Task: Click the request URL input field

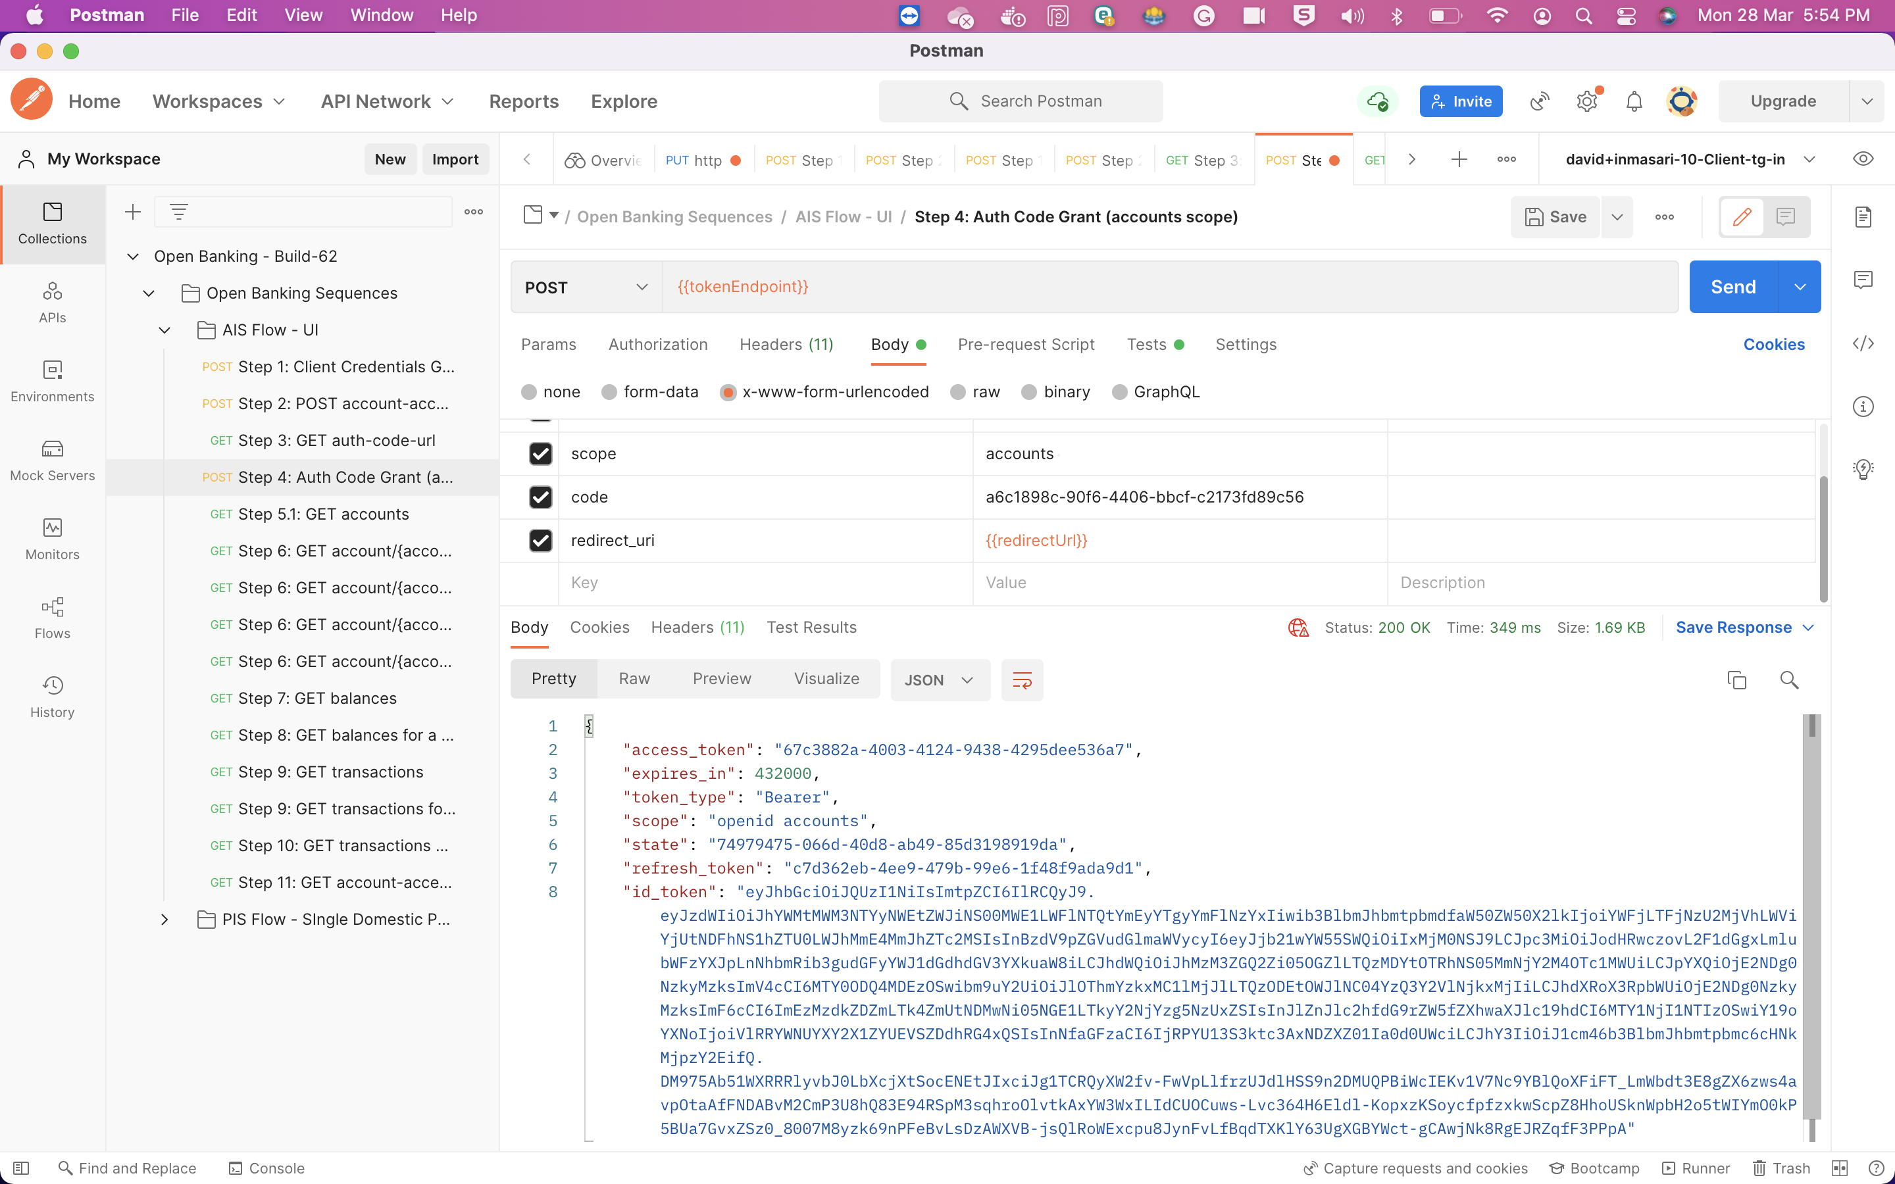Action: (x=1167, y=287)
